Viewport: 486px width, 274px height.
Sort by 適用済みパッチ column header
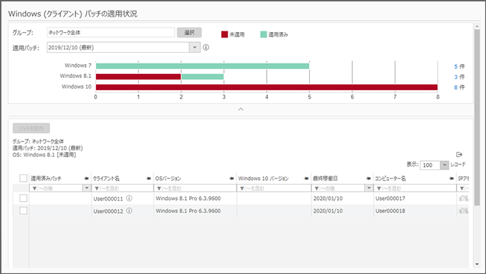(x=46, y=178)
